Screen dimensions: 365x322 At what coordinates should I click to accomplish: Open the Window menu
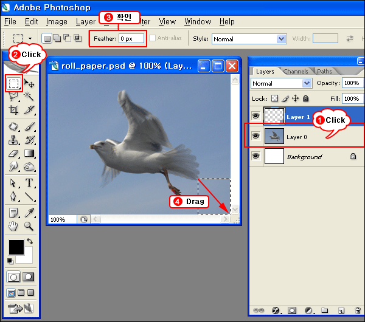(198, 22)
